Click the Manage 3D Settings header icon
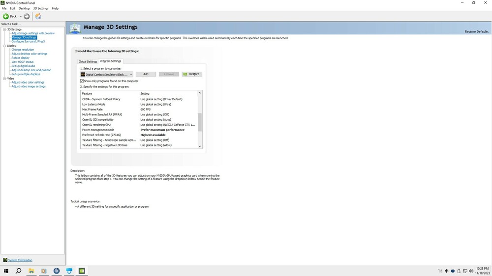 pos(75,28)
